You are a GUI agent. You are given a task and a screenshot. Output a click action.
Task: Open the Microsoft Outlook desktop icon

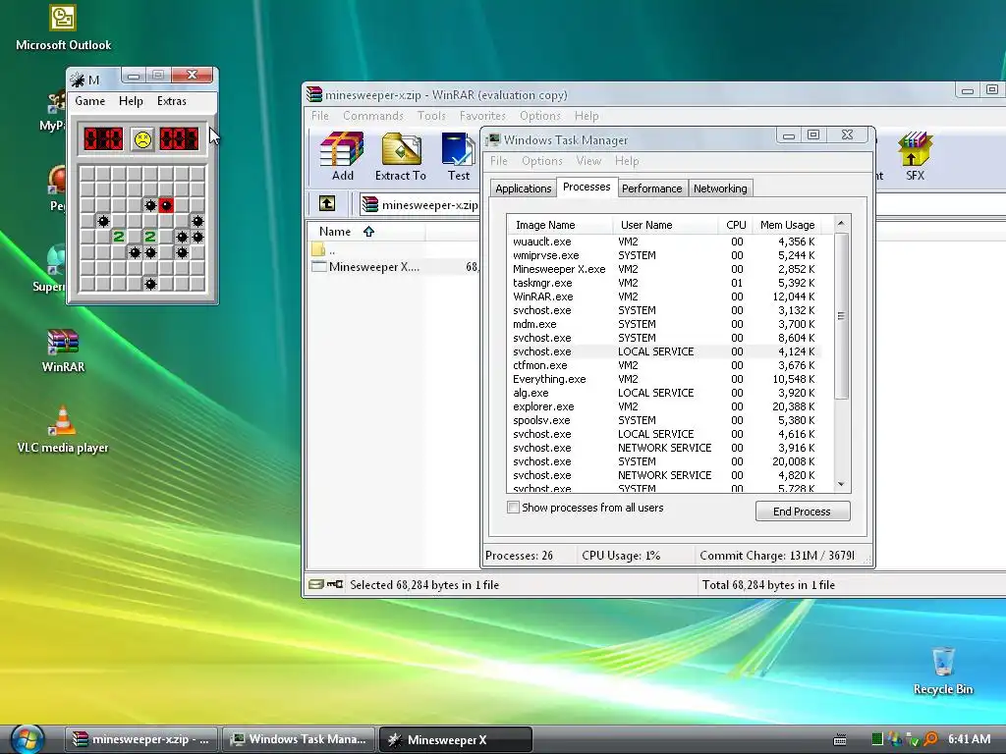point(63,27)
